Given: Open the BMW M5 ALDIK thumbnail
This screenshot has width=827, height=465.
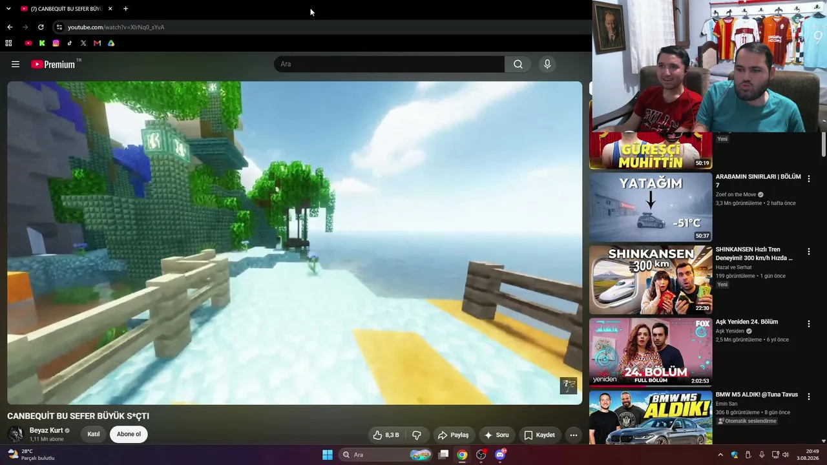Looking at the screenshot, I should [x=651, y=417].
